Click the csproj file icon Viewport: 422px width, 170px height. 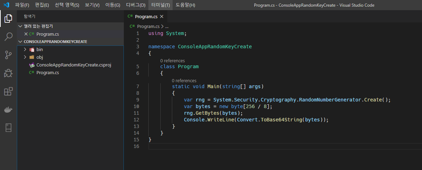point(32,65)
